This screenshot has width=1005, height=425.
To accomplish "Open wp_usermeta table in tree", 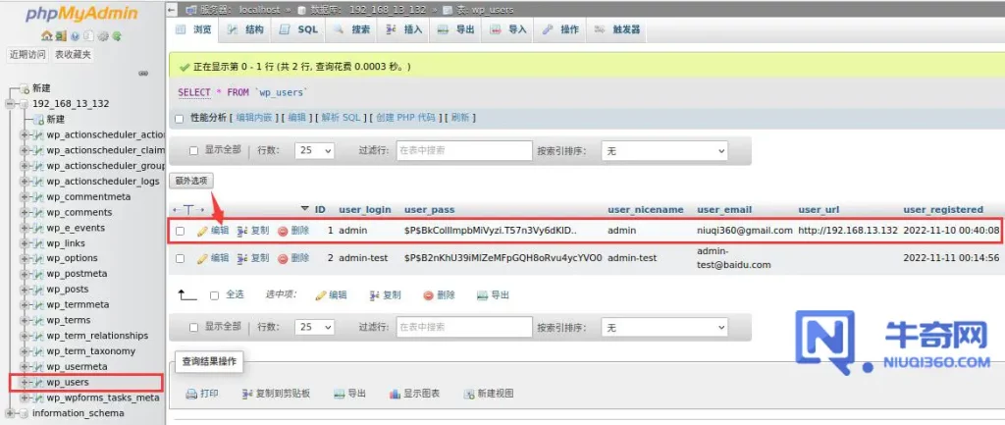I will click(77, 367).
